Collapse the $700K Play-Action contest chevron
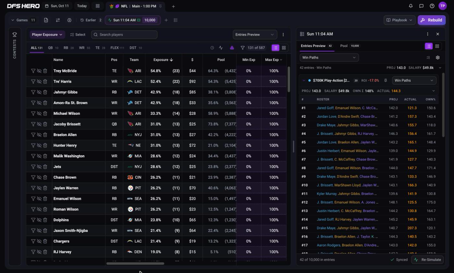 (x=304, y=80)
